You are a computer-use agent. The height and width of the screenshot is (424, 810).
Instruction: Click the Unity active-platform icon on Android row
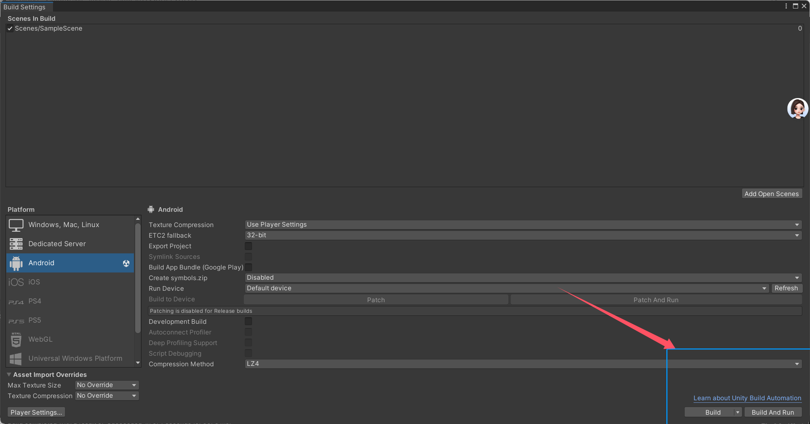(x=126, y=263)
